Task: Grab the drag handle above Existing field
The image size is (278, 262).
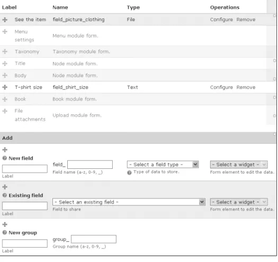Action: pyautogui.click(x=5, y=187)
